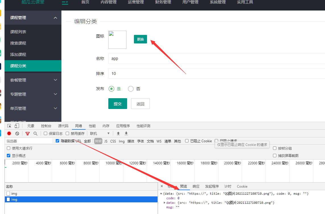Screen dimensions: 325x214
Task: Click the DevTools inspect element icon
Action: [x=9, y=126]
